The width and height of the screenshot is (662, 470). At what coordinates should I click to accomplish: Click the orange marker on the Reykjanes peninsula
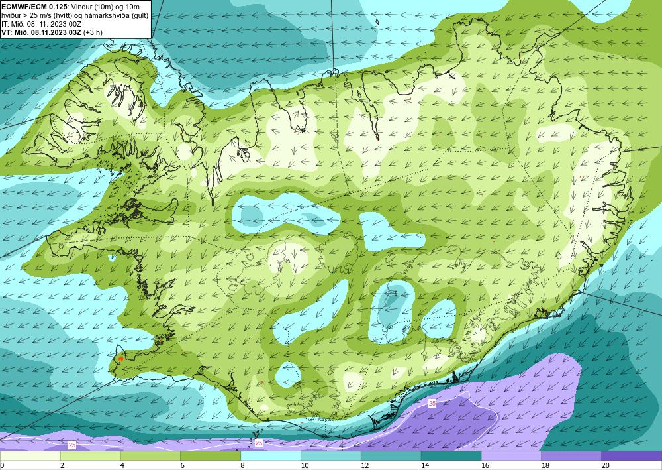[x=120, y=359]
